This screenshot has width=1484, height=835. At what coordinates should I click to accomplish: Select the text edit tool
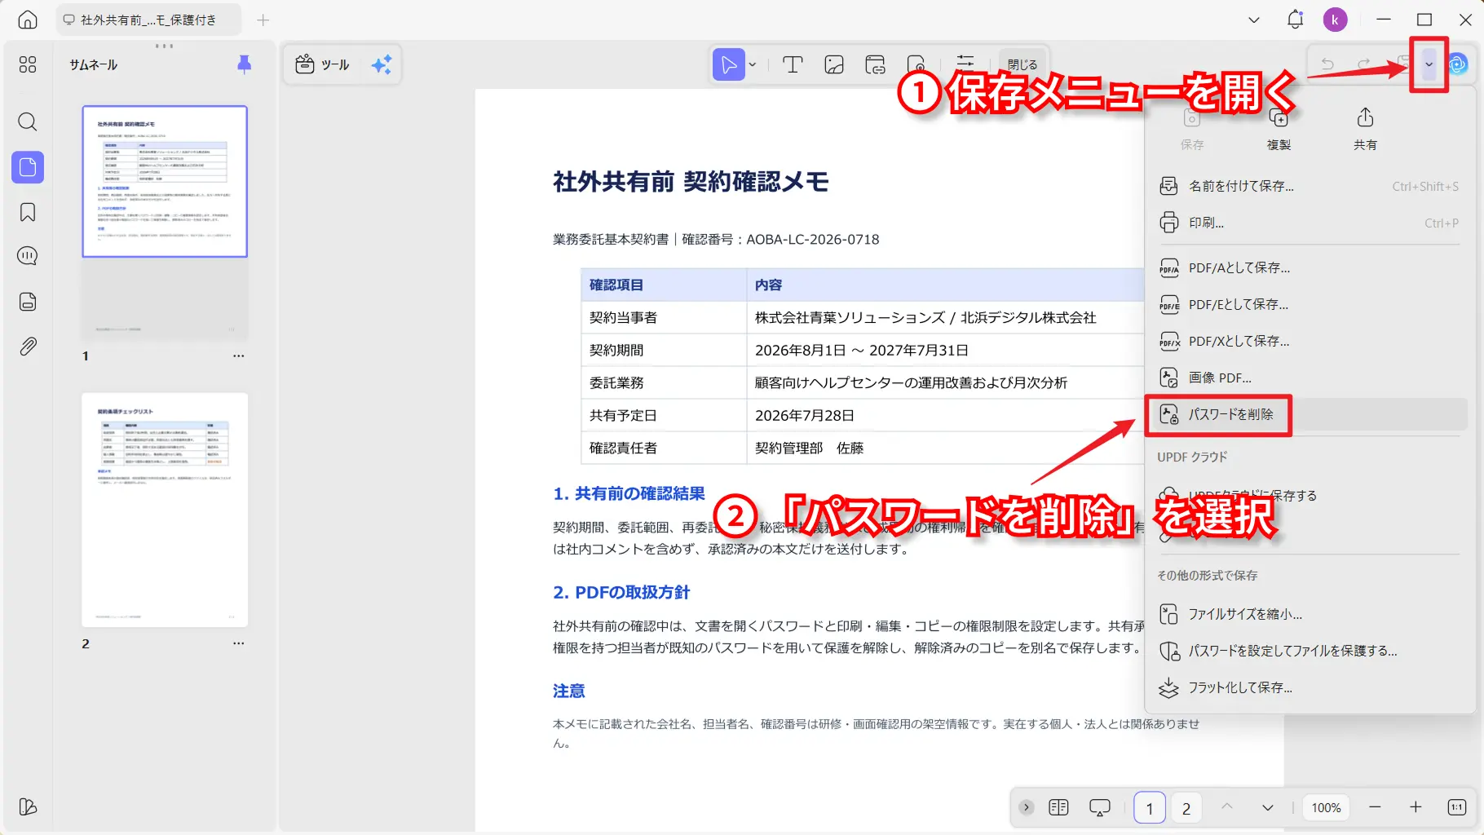tap(793, 64)
